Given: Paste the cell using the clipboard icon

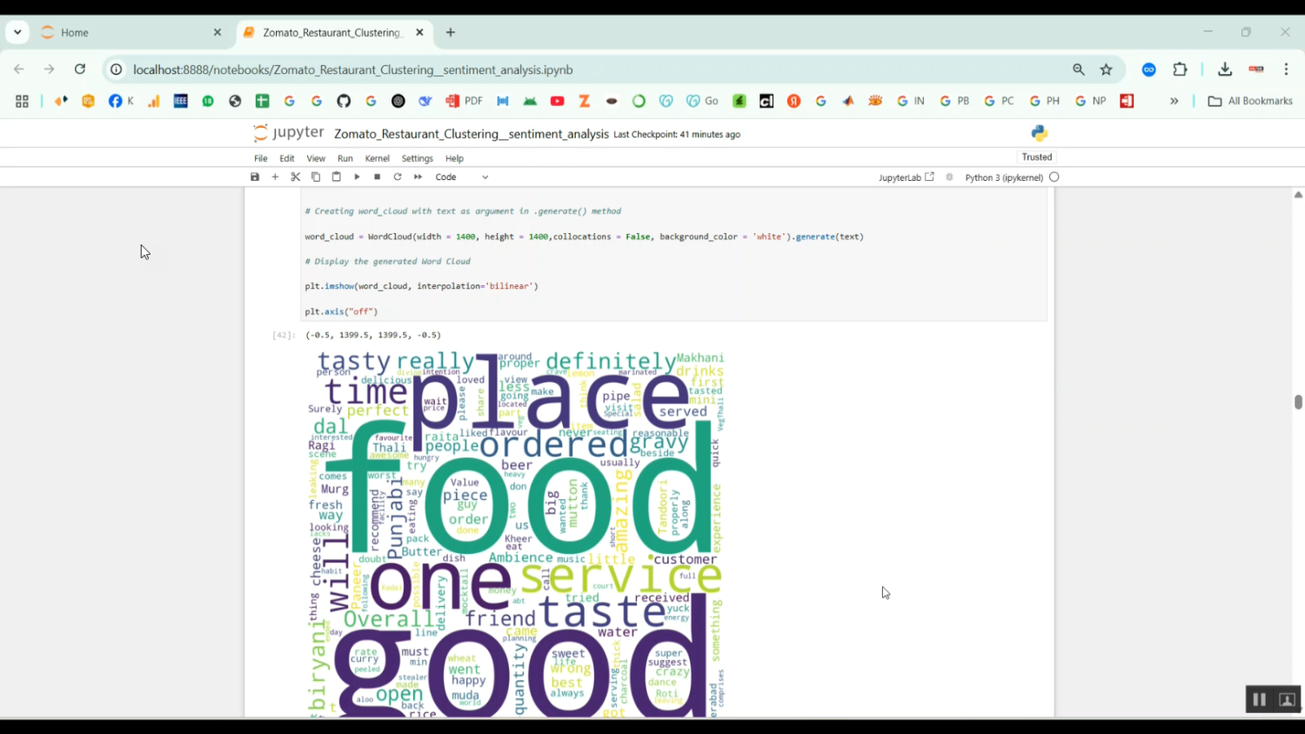Looking at the screenshot, I should pos(337,177).
